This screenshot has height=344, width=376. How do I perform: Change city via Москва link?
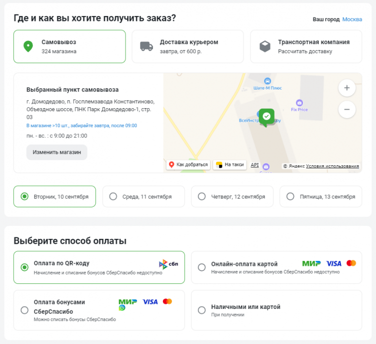coord(352,19)
